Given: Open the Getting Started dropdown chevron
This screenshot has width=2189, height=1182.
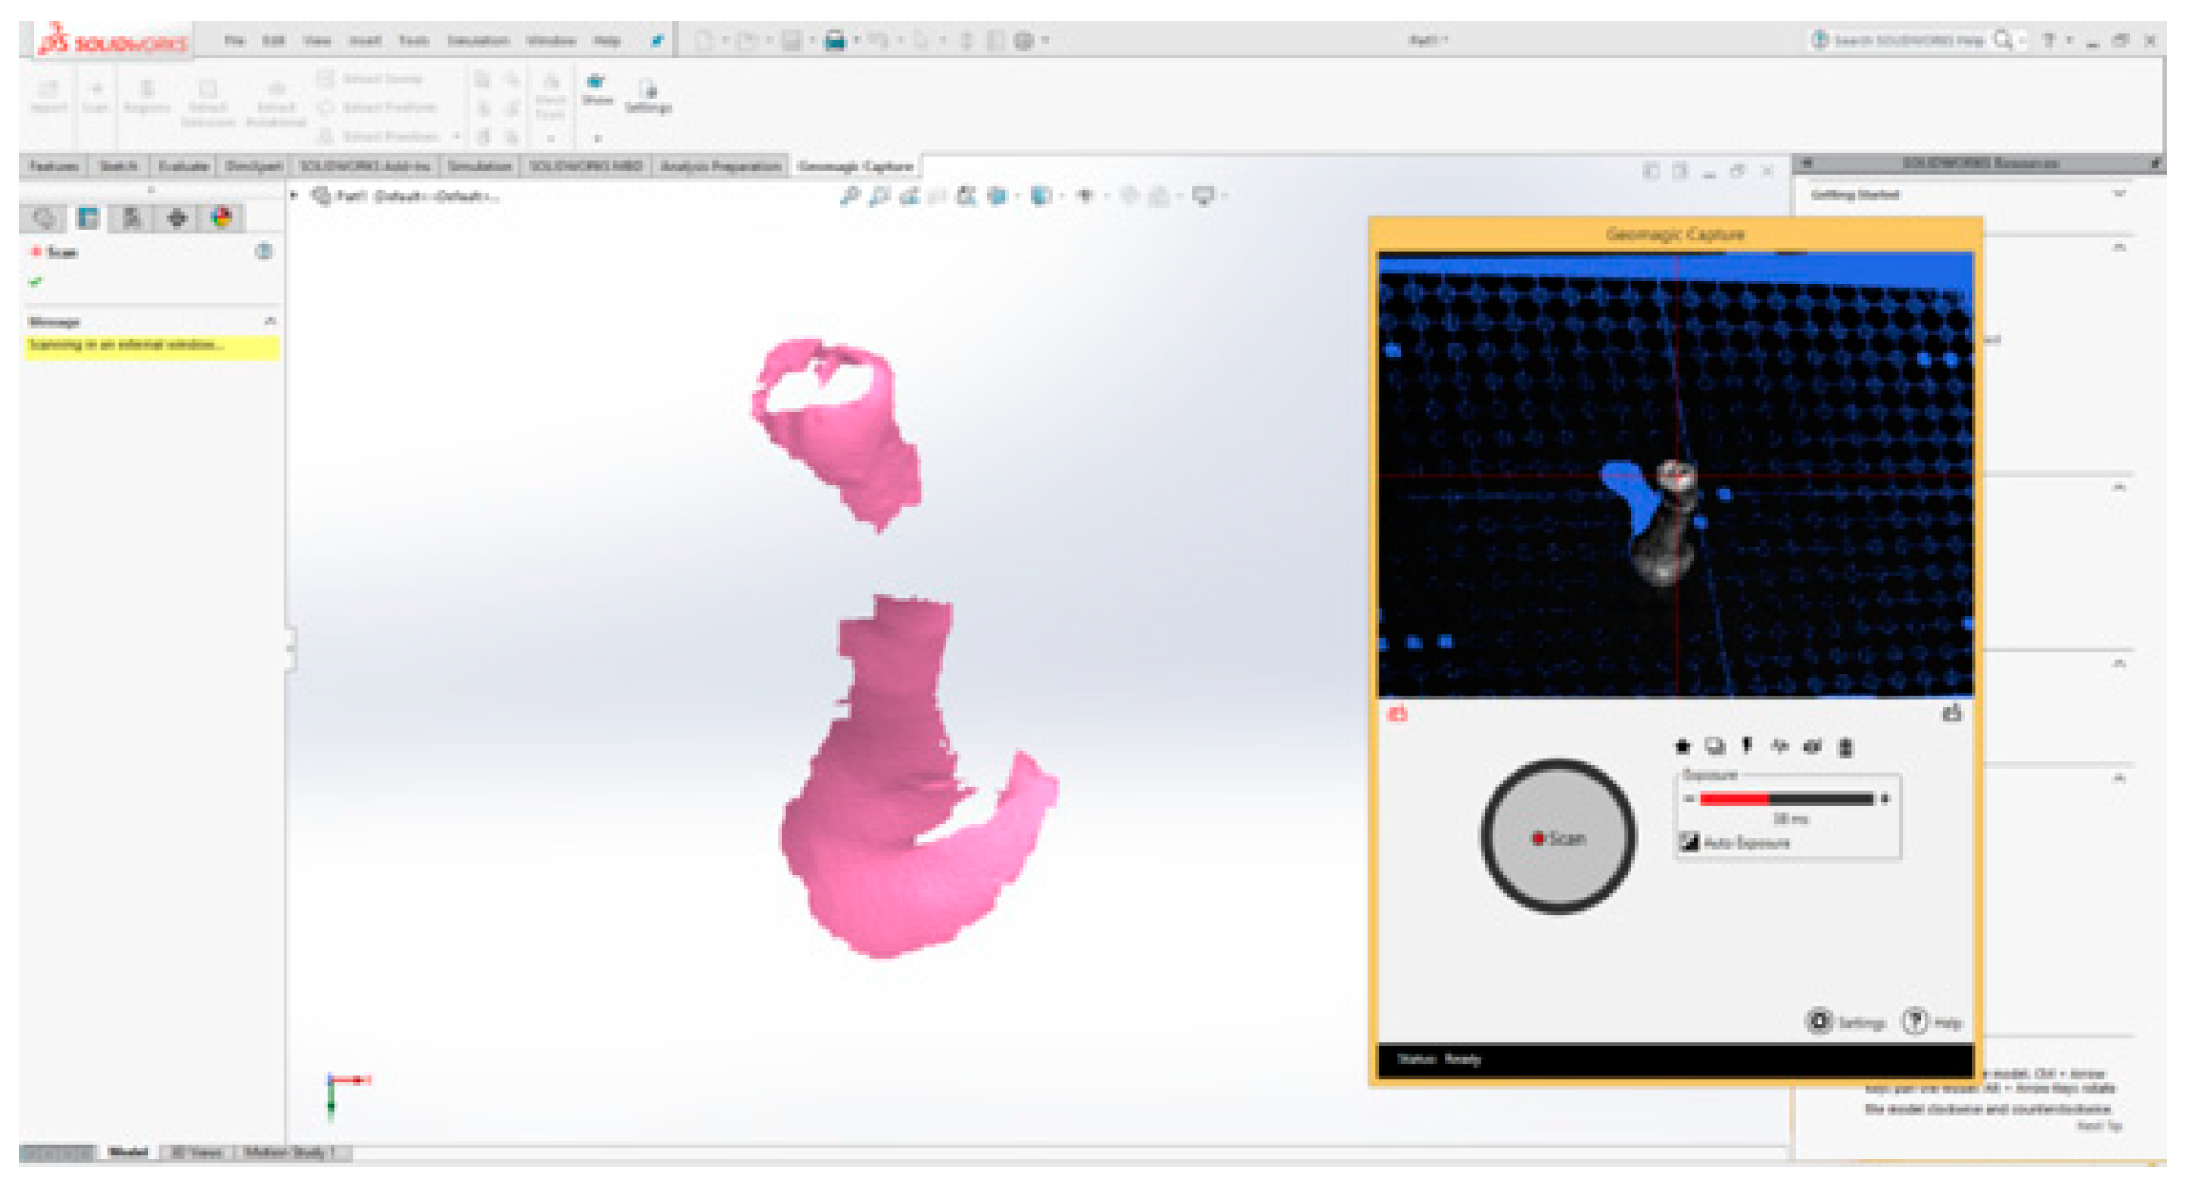Looking at the screenshot, I should 2119,194.
